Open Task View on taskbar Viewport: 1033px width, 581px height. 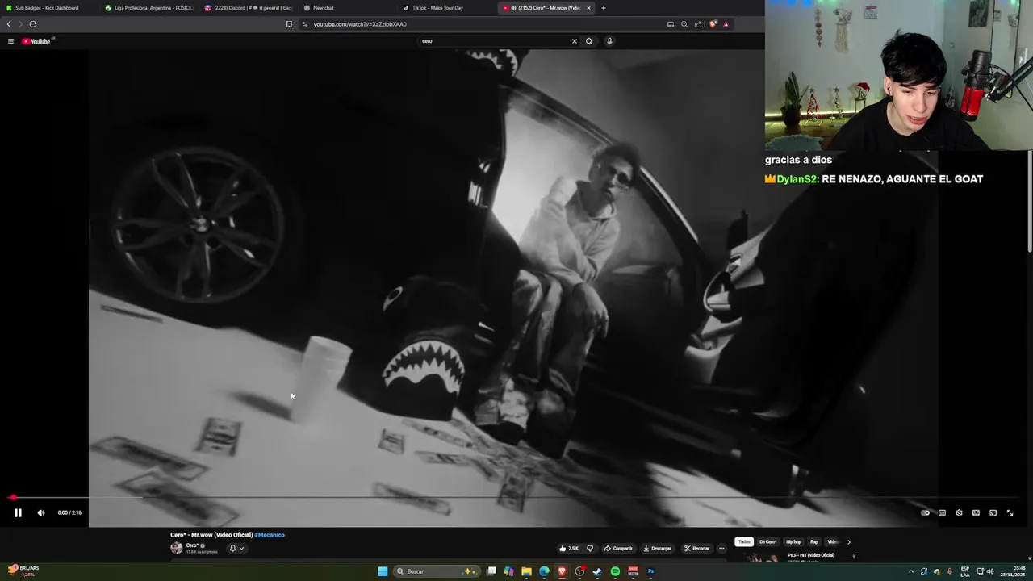491,571
